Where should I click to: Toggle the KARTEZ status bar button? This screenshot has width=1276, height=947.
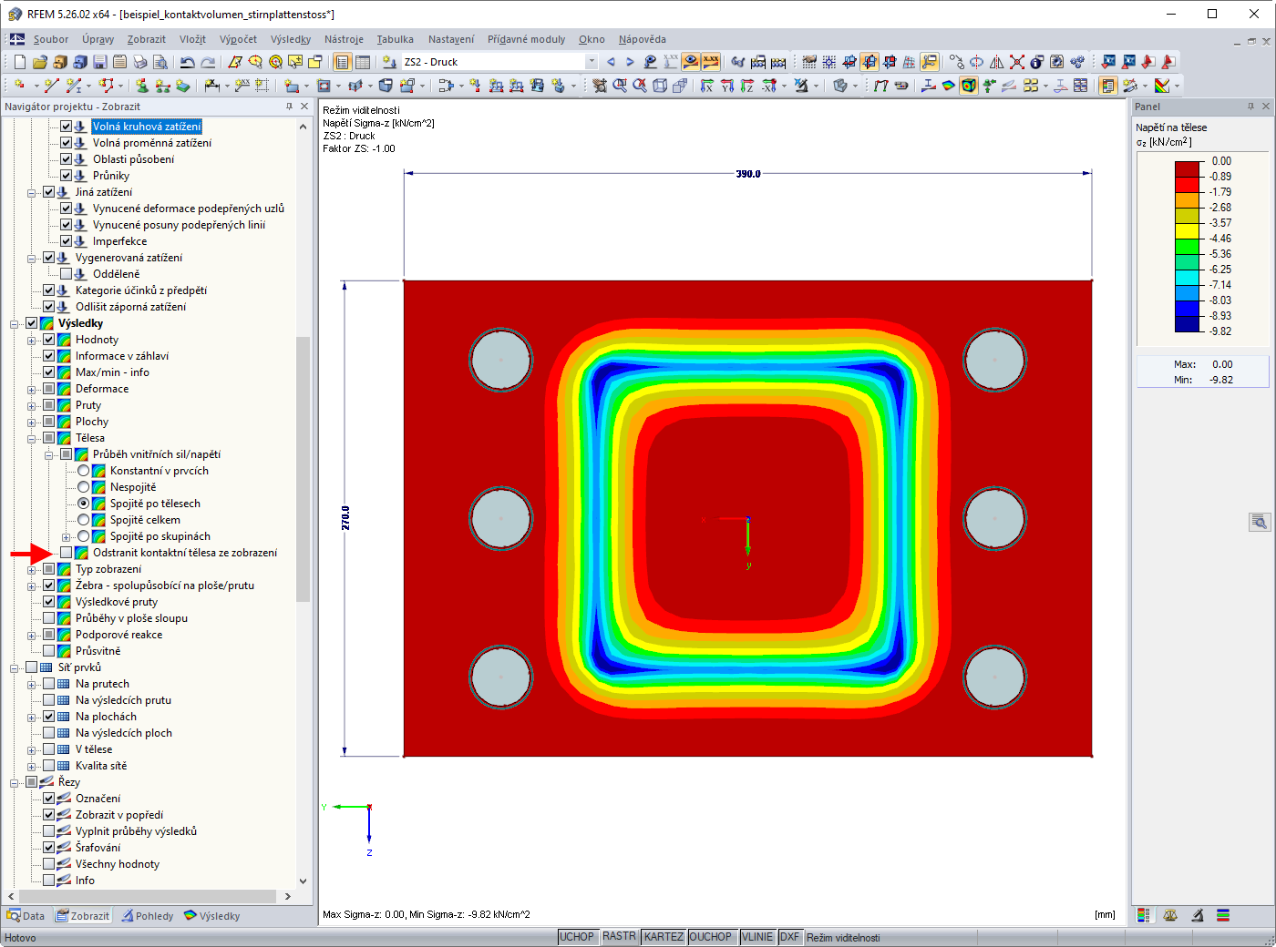tap(664, 937)
